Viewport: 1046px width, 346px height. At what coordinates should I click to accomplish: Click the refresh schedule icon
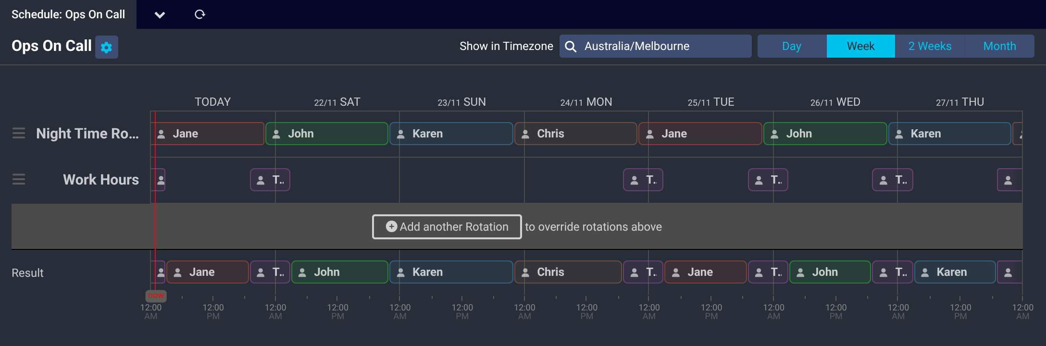click(200, 14)
